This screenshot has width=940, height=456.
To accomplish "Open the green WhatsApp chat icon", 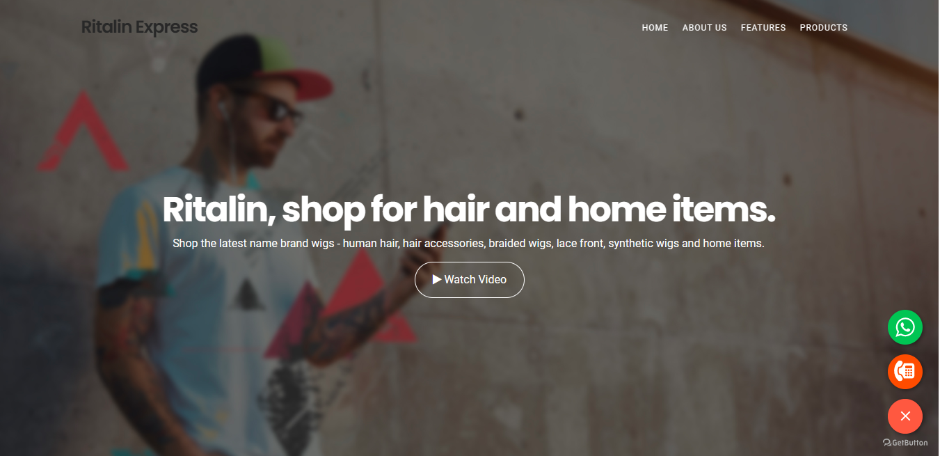I will 905,327.
